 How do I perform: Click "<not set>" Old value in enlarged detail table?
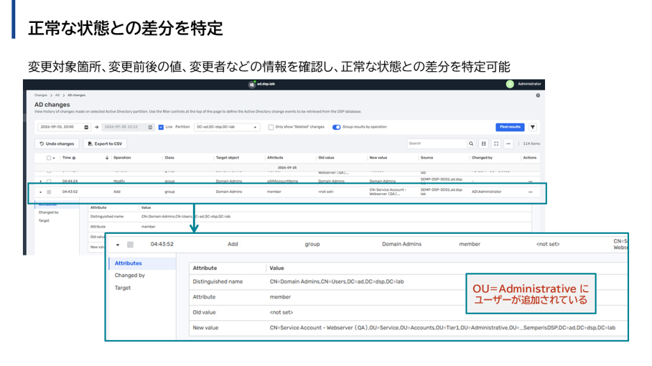pos(281,313)
